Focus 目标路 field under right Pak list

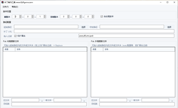137,104
